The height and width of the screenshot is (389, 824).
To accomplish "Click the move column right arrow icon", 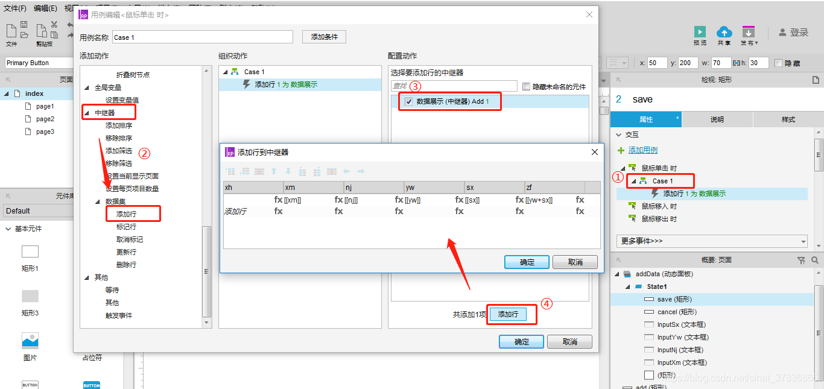I will (361, 172).
